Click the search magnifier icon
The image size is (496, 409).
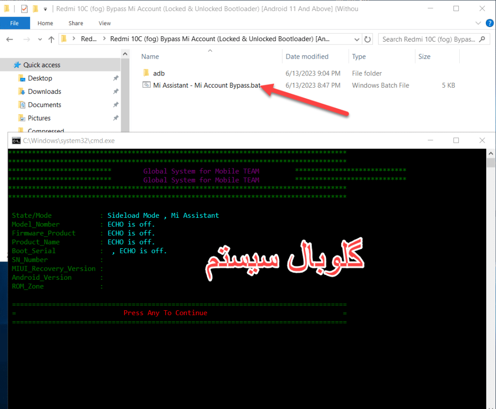(482, 39)
